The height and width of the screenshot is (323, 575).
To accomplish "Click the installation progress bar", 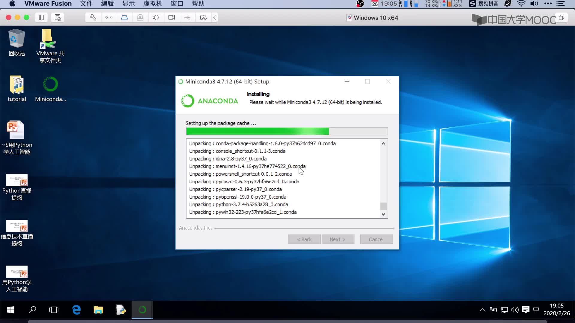I will 287,131.
